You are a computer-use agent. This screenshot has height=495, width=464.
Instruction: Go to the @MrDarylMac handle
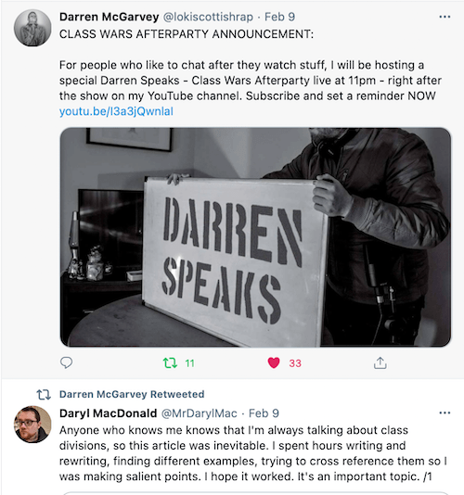(200, 413)
